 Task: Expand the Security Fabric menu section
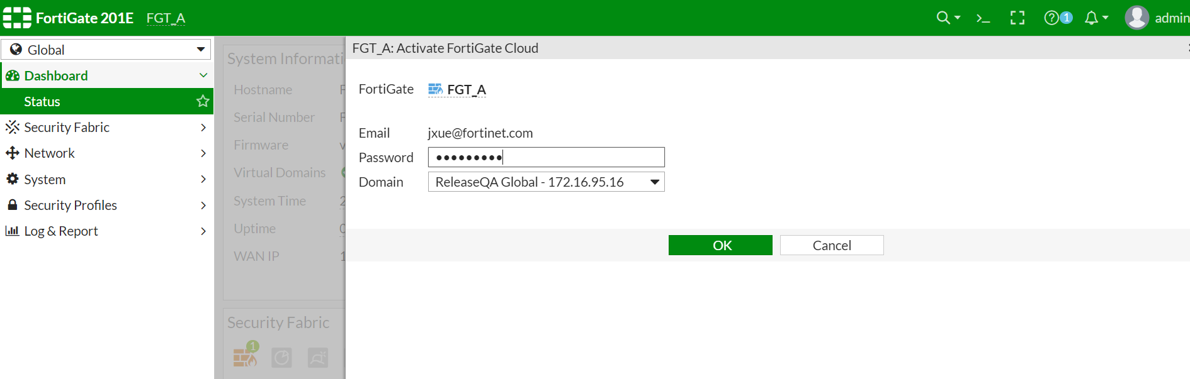tap(107, 127)
